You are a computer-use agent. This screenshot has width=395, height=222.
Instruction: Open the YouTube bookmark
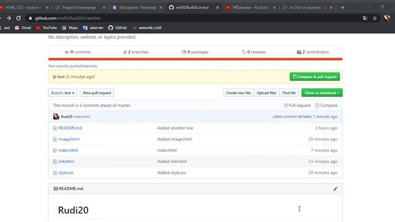coord(47,28)
